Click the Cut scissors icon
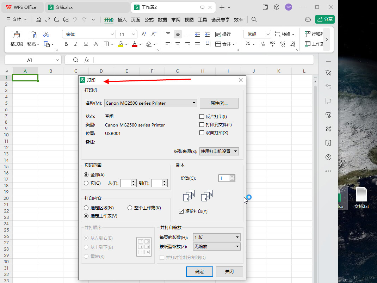This screenshot has height=283, width=377. [x=46, y=35]
